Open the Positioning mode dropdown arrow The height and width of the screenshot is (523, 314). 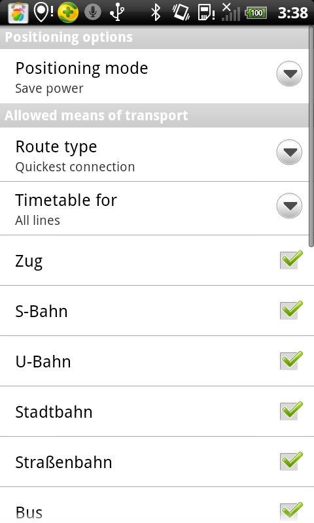point(289,74)
